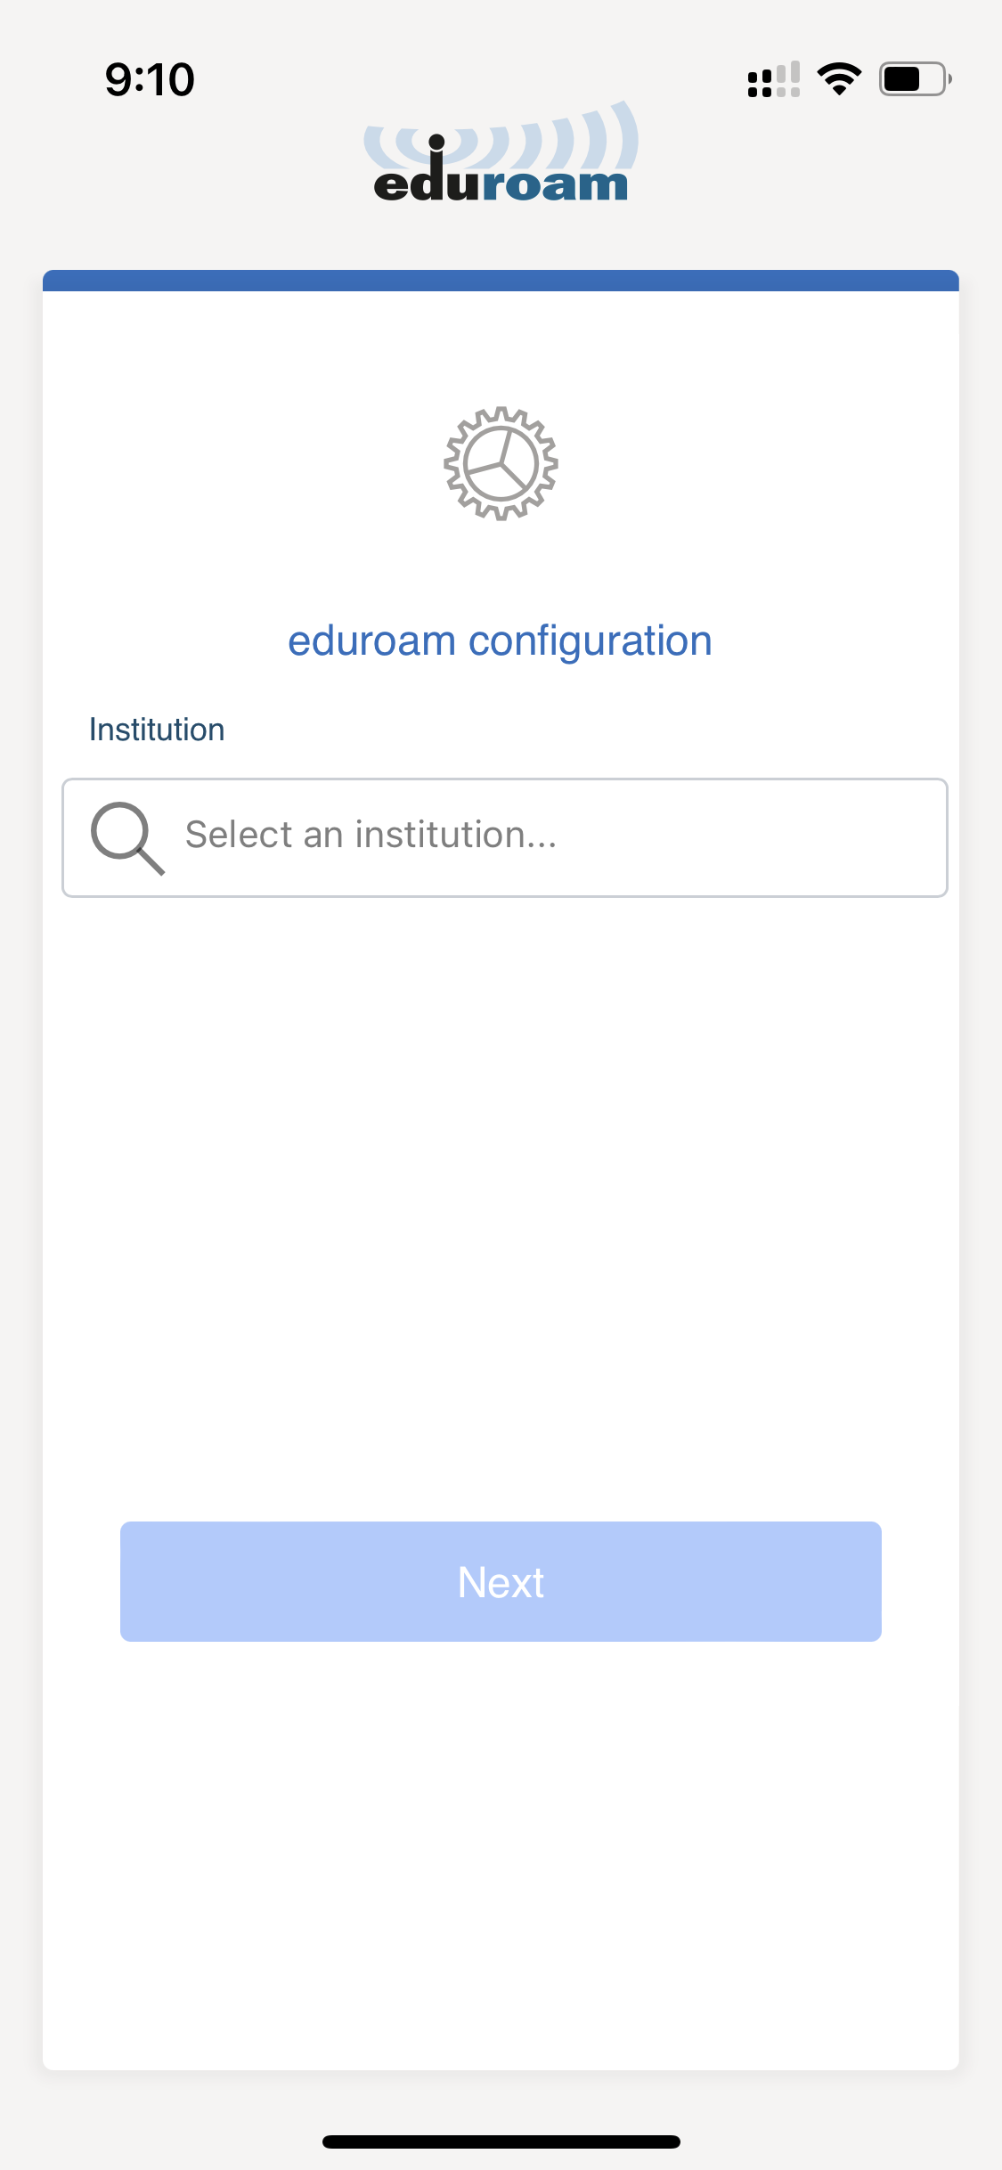Open the institution selection field

tap(504, 837)
